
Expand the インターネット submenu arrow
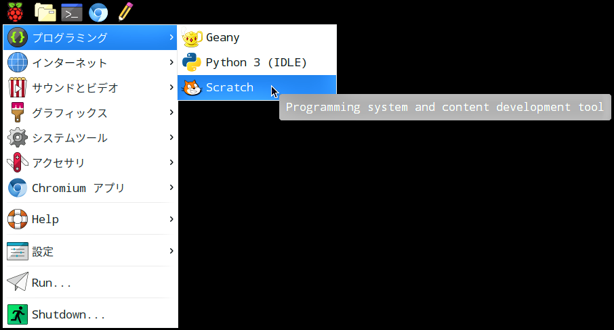coord(171,62)
